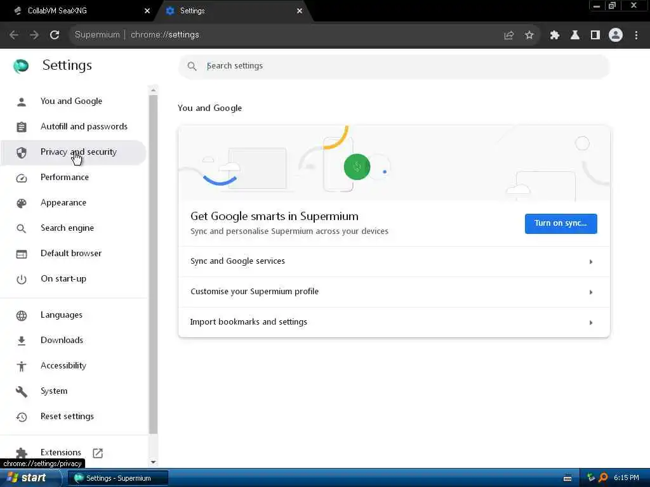Viewport: 650px width, 487px height.
Task: Click the sidebar scrollbar up arrow
Action: coord(154,90)
